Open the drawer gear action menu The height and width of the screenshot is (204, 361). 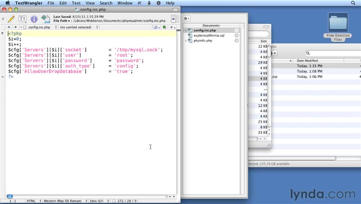pos(187,18)
